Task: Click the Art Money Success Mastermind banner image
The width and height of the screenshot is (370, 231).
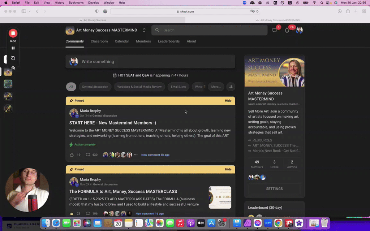Action: 275,71
